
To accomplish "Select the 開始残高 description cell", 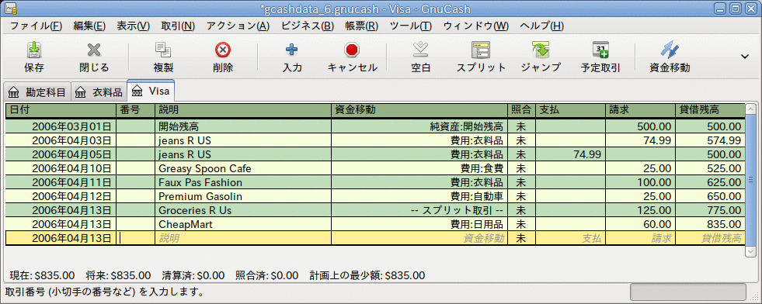I will (243, 126).
